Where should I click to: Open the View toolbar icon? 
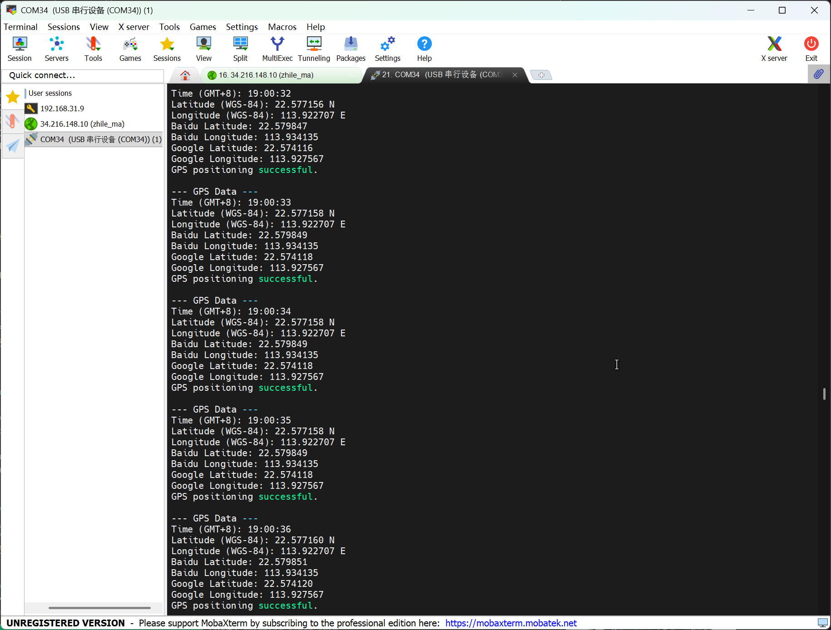[x=204, y=49]
